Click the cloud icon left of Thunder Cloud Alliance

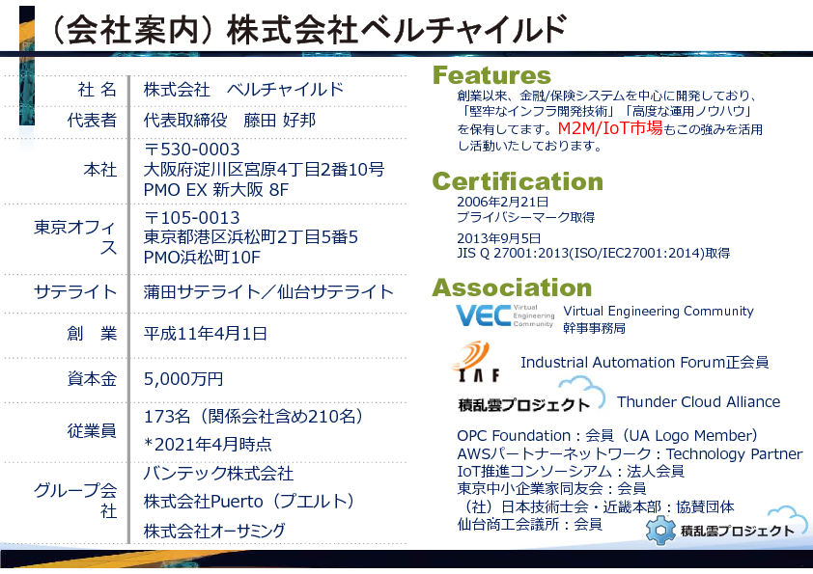[587, 393]
